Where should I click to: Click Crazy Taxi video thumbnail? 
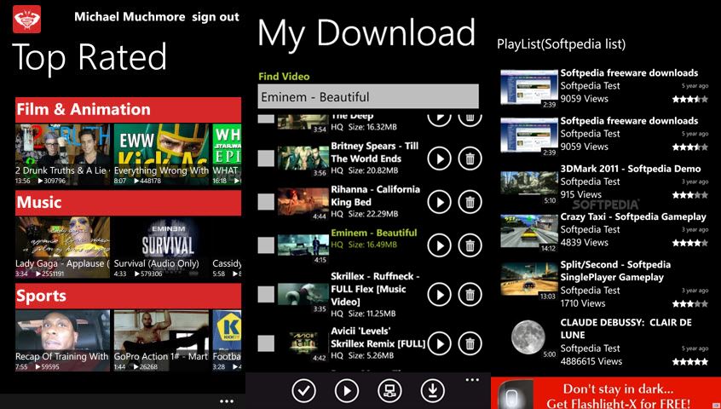(x=528, y=231)
